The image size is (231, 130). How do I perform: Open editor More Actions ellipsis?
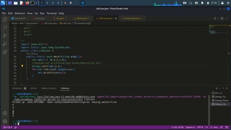point(226,18)
